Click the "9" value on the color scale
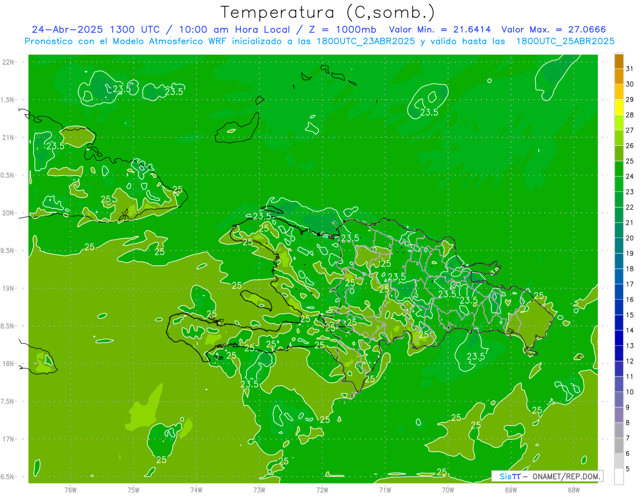The height and width of the screenshot is (497, 644). (x=628, y=407)
